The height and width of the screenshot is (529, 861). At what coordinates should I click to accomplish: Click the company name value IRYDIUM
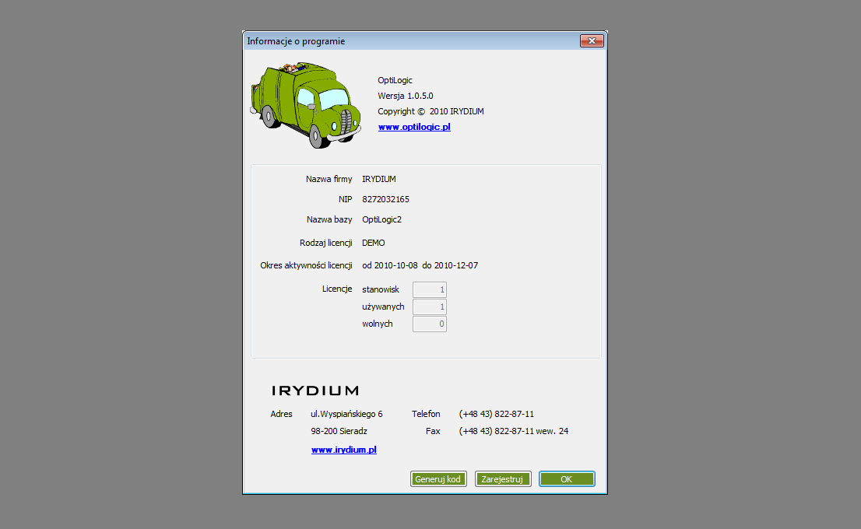coord(379,179)
